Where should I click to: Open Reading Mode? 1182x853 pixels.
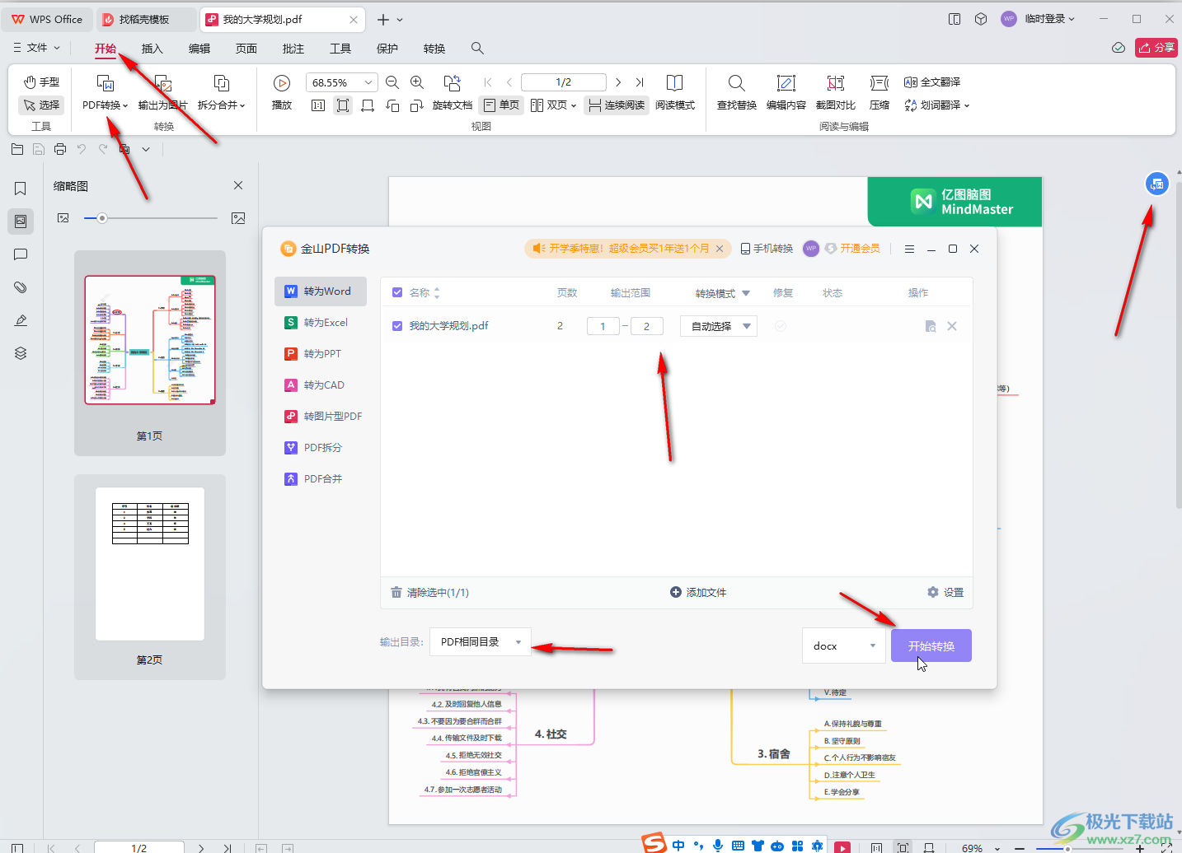(x=675, y=92)
